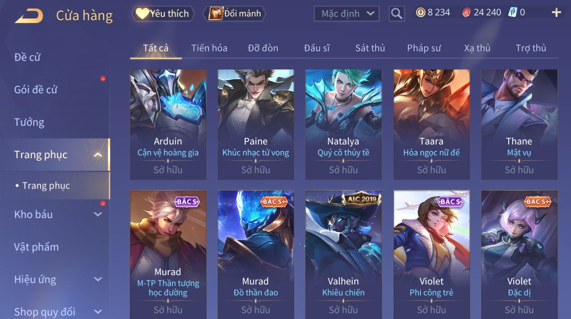The height and width of the screenshot is (319, 571).
Task: Open the search magnifier icon
Action: pyautogui.click(x=397, y=14)
